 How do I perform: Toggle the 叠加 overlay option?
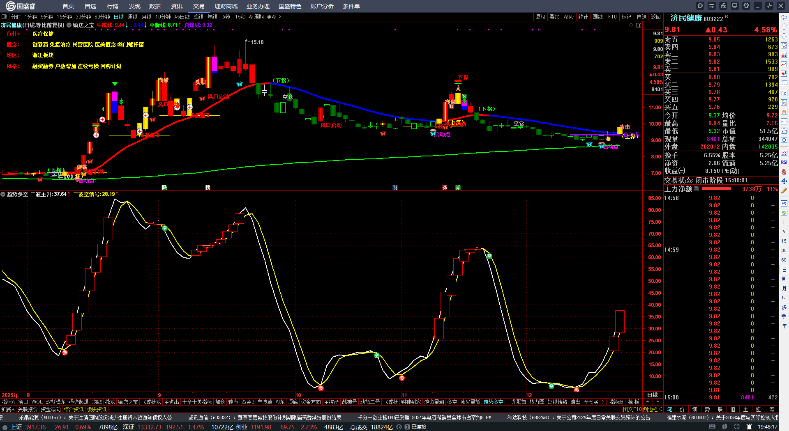[555, 17]
